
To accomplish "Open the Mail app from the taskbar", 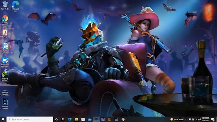I will (90, 119).
